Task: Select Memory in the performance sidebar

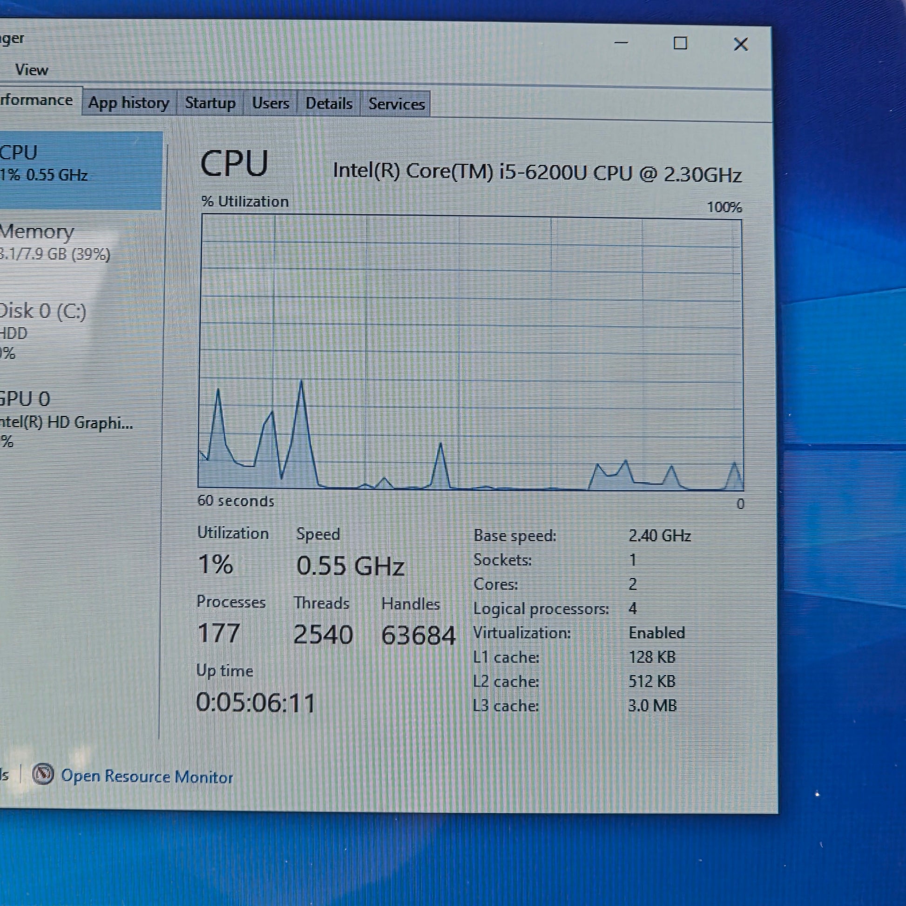Action: 56,243
